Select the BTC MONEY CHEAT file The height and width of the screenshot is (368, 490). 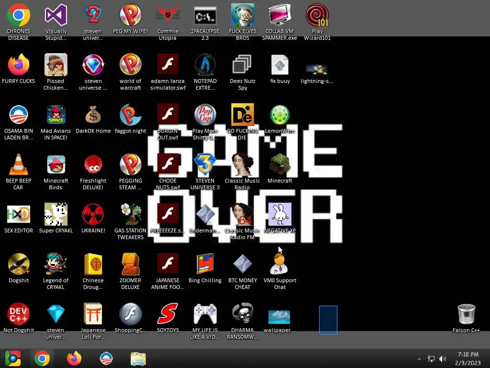(243, 264)
